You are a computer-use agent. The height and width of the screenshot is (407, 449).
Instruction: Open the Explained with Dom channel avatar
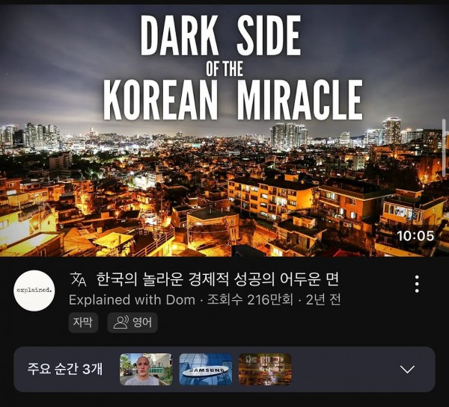[34, 291]
